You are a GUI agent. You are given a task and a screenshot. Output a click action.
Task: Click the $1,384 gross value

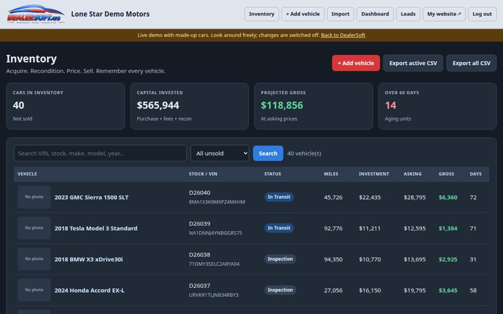[x=448, y=229]
